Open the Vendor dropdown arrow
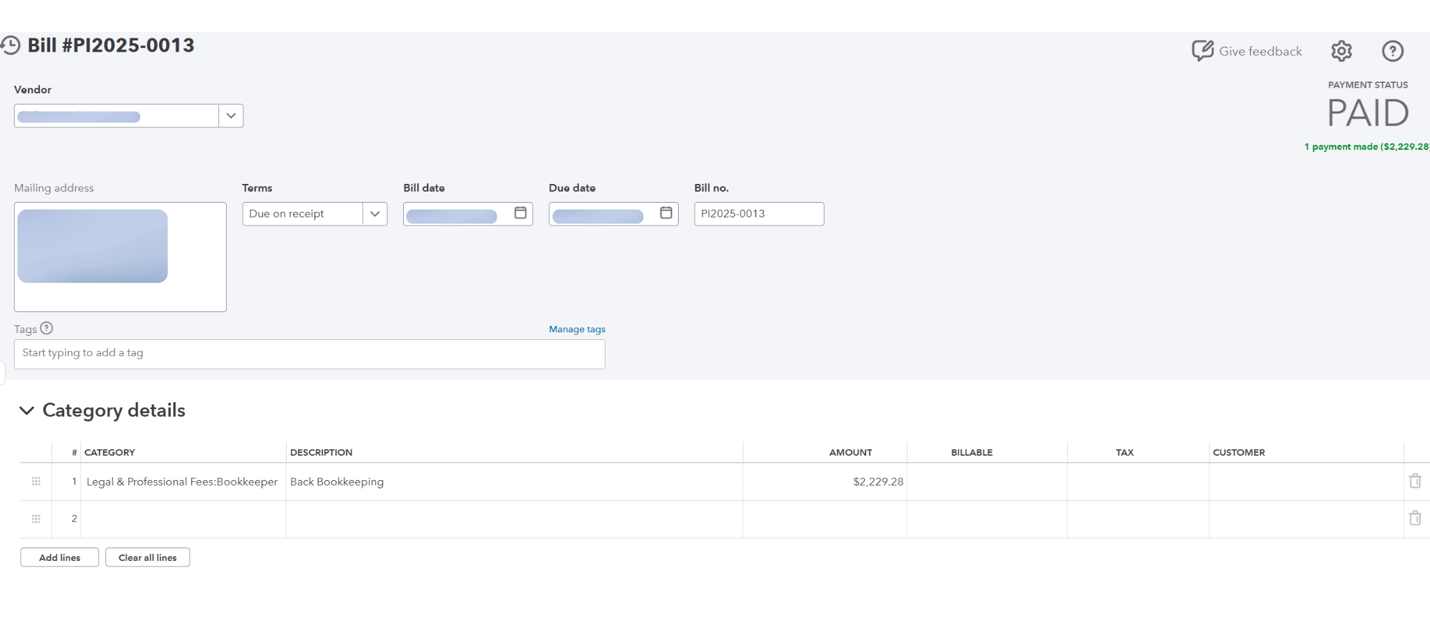Viewport: 1430px width, 627px height. 231,116
